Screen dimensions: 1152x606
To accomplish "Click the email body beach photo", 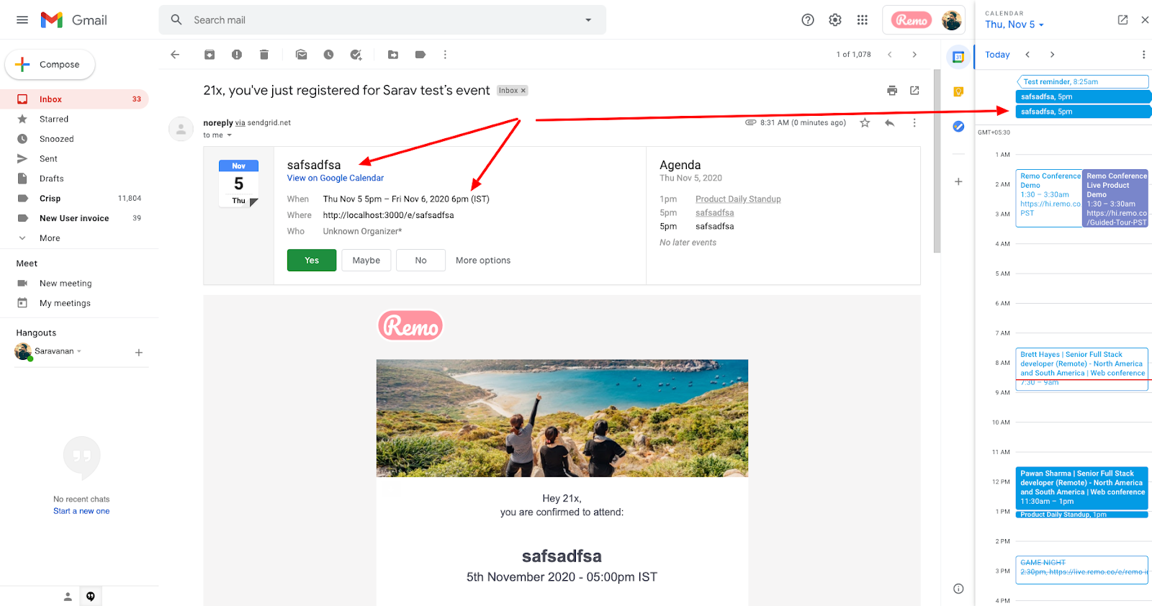I will (x=562, y=418).
